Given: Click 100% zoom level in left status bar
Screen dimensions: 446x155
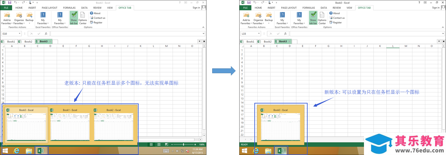Looking at the screenshot, I should pos(202,144).
